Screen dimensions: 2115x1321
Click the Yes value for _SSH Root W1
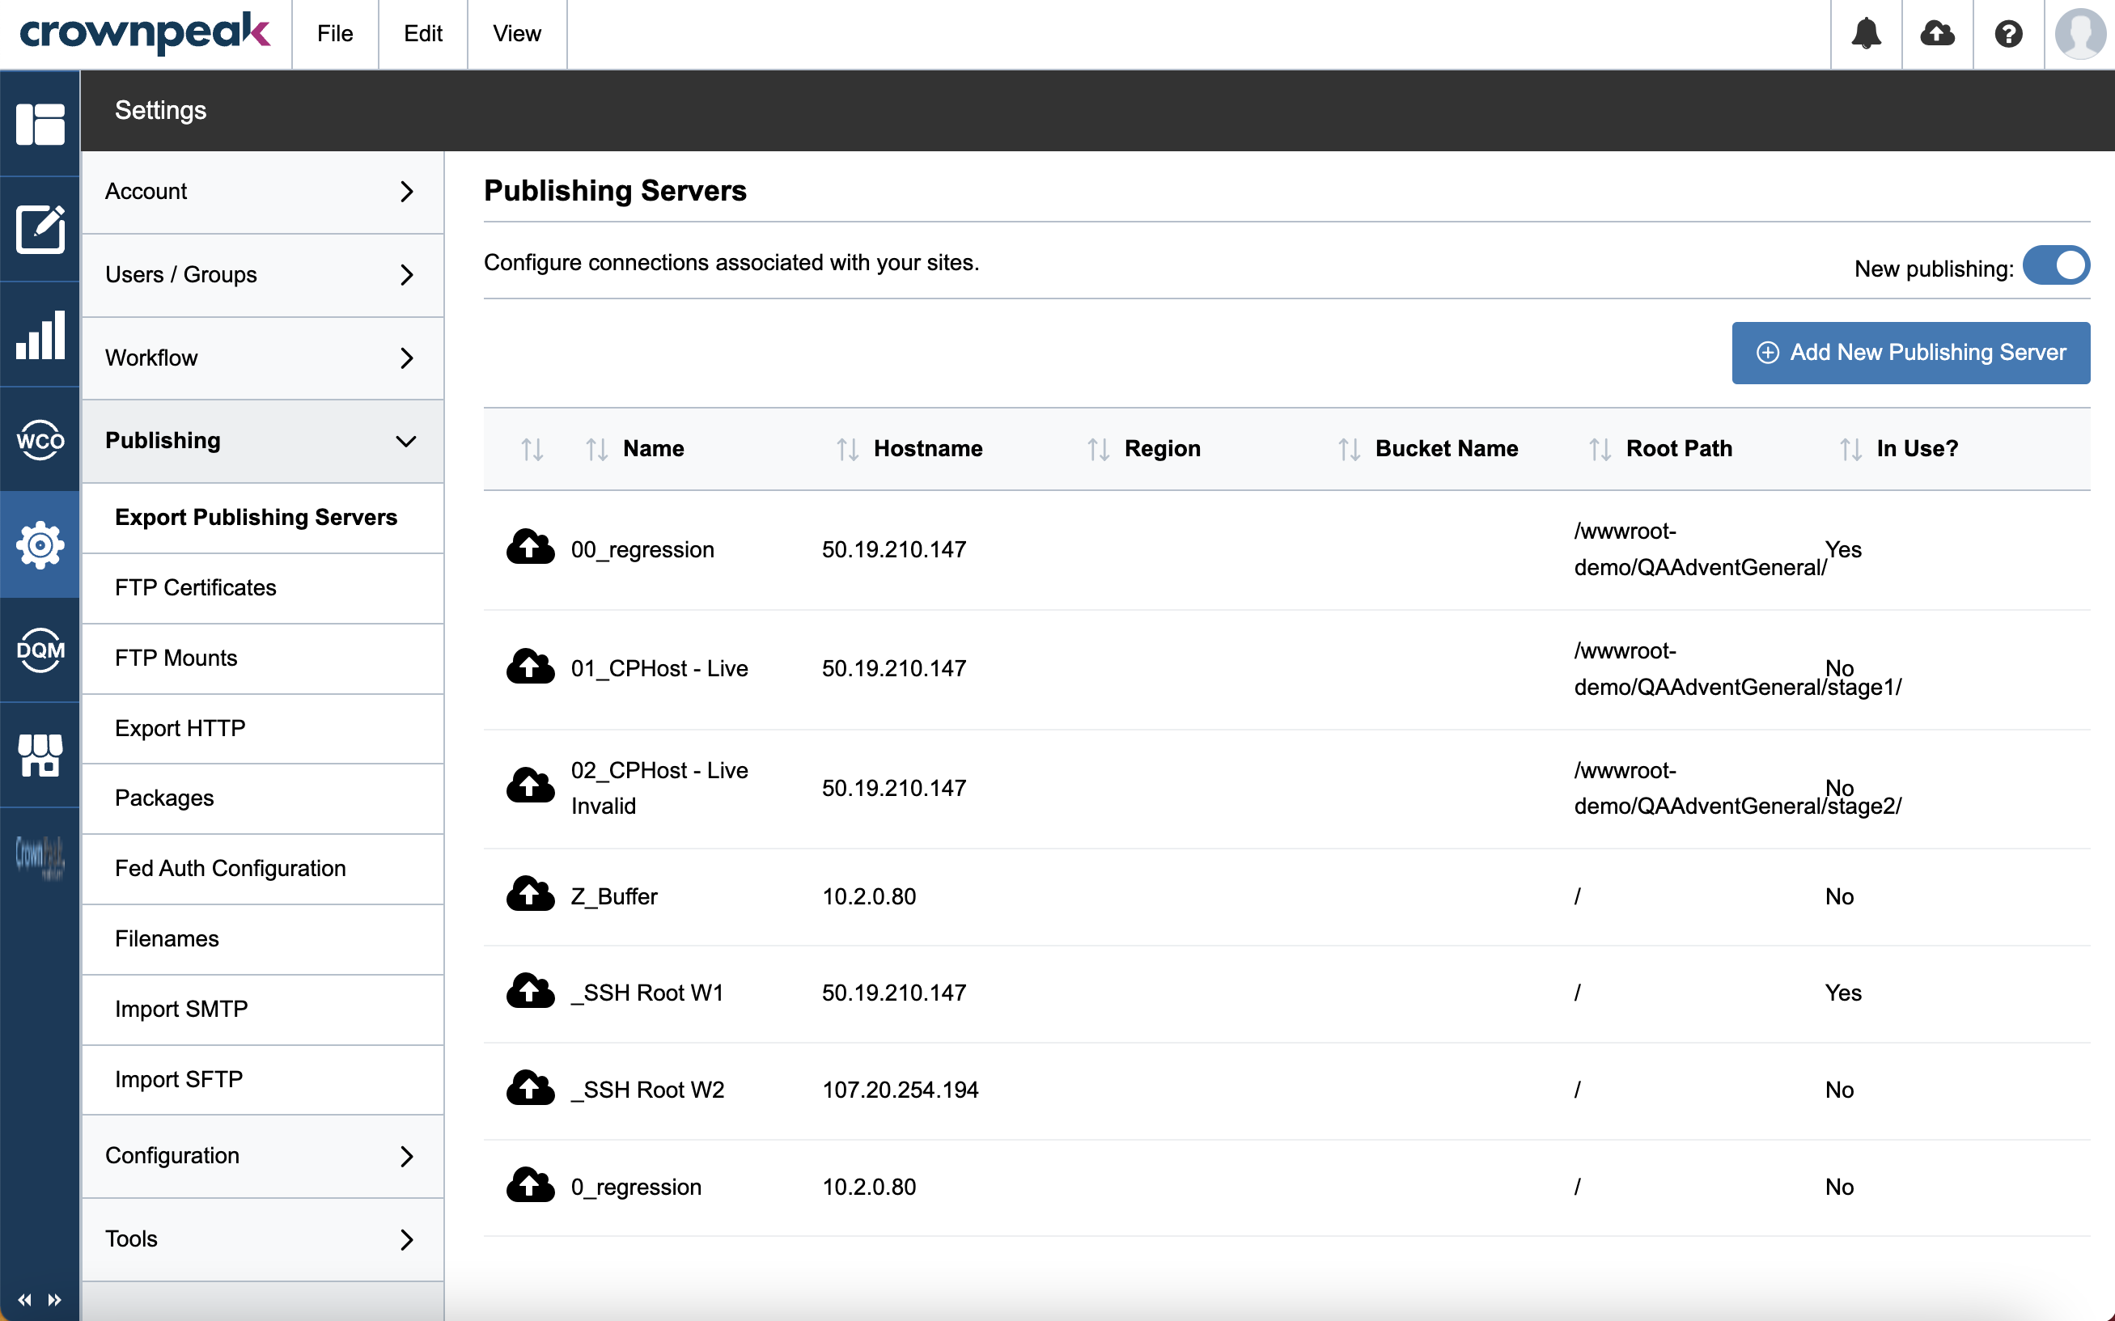pyautogui.click(x=1843, y=993)
